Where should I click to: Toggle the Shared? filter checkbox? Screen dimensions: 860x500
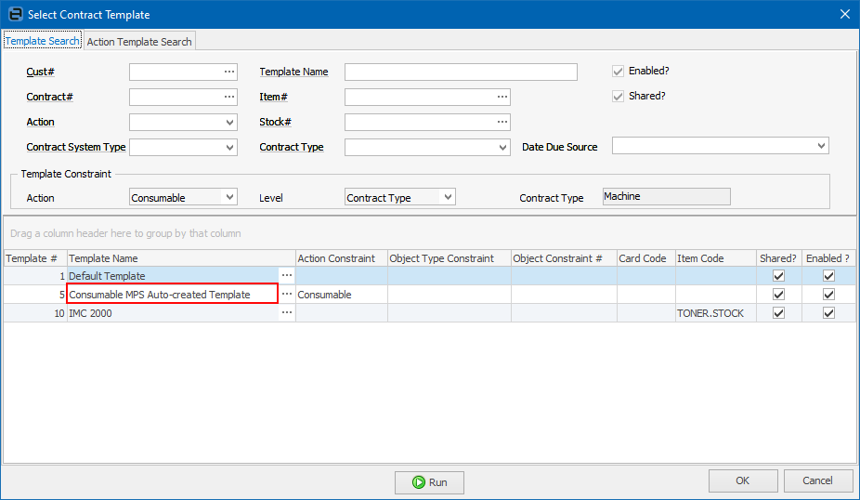tap(618, 97)
